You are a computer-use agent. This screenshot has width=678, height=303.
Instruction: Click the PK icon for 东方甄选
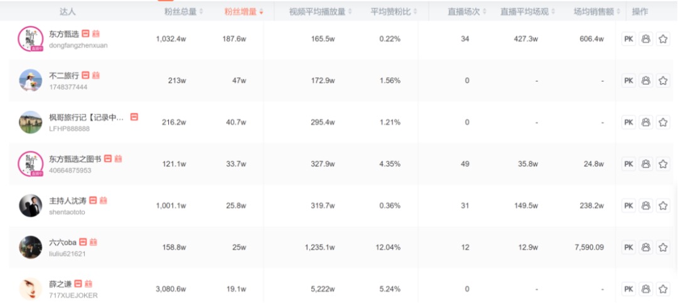[x=628, y=39]
